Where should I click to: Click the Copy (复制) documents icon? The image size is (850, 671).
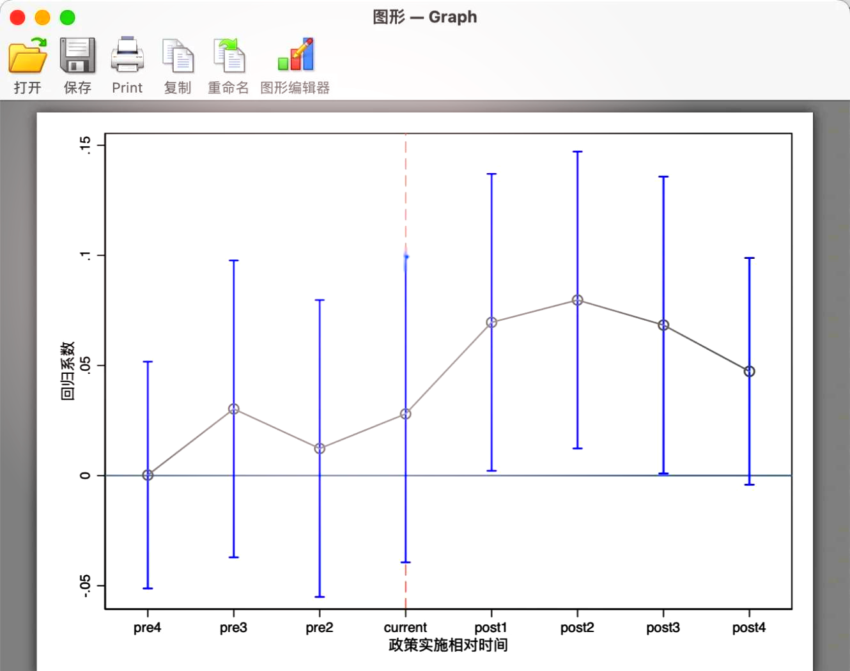coord(178,56)
